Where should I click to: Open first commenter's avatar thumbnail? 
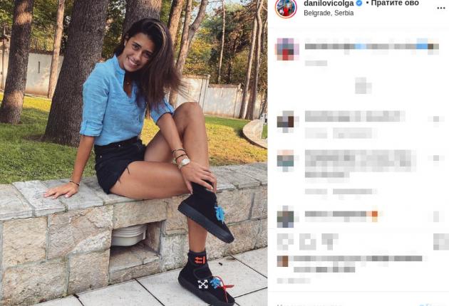[287, 49]
